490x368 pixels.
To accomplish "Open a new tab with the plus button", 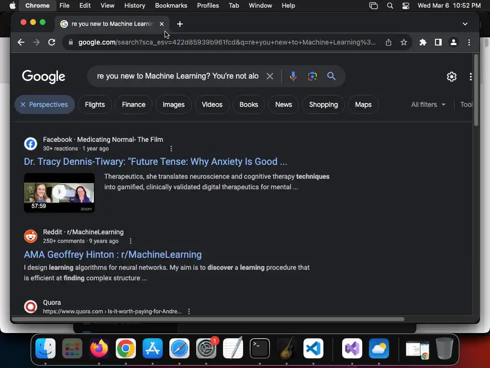I will (180, 24).
